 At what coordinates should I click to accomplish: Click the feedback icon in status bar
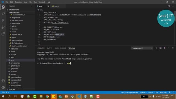(169, 92)
